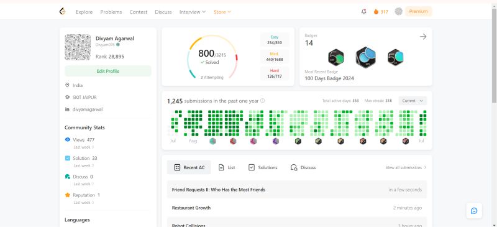Image resolution: width=497 pixels, height=227 pixels.
Task: Click the LinkedIn icon for divyamagarwal
Action: point(67,109)
